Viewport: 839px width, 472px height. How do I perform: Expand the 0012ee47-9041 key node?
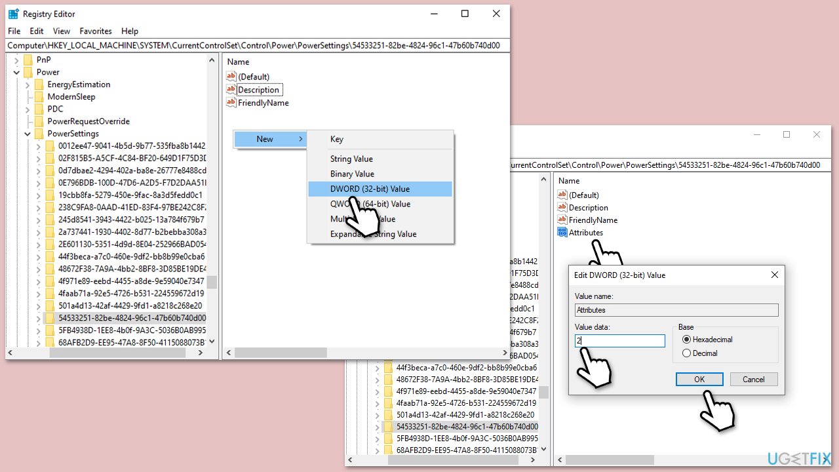coord(39,146)
